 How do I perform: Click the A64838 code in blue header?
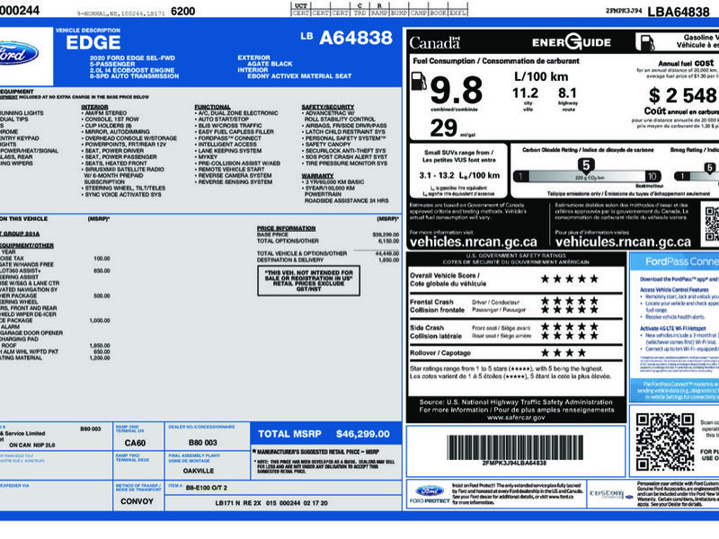point(356,38)
